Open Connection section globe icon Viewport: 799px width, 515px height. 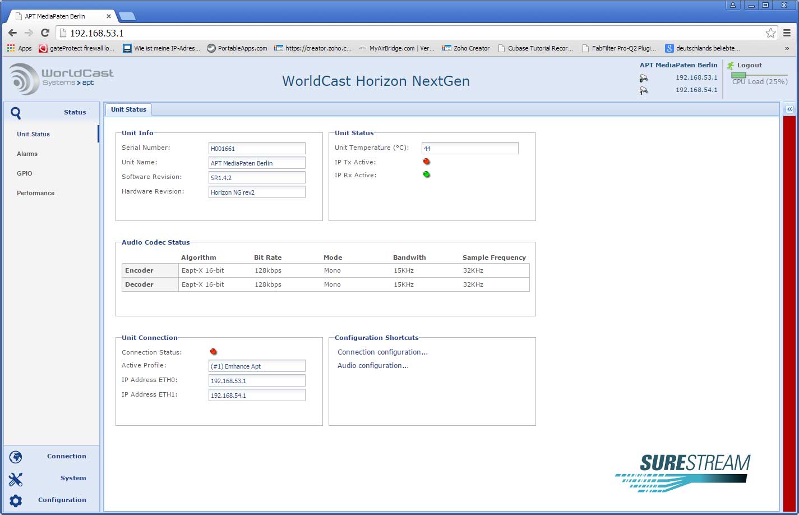pos(16,457)
